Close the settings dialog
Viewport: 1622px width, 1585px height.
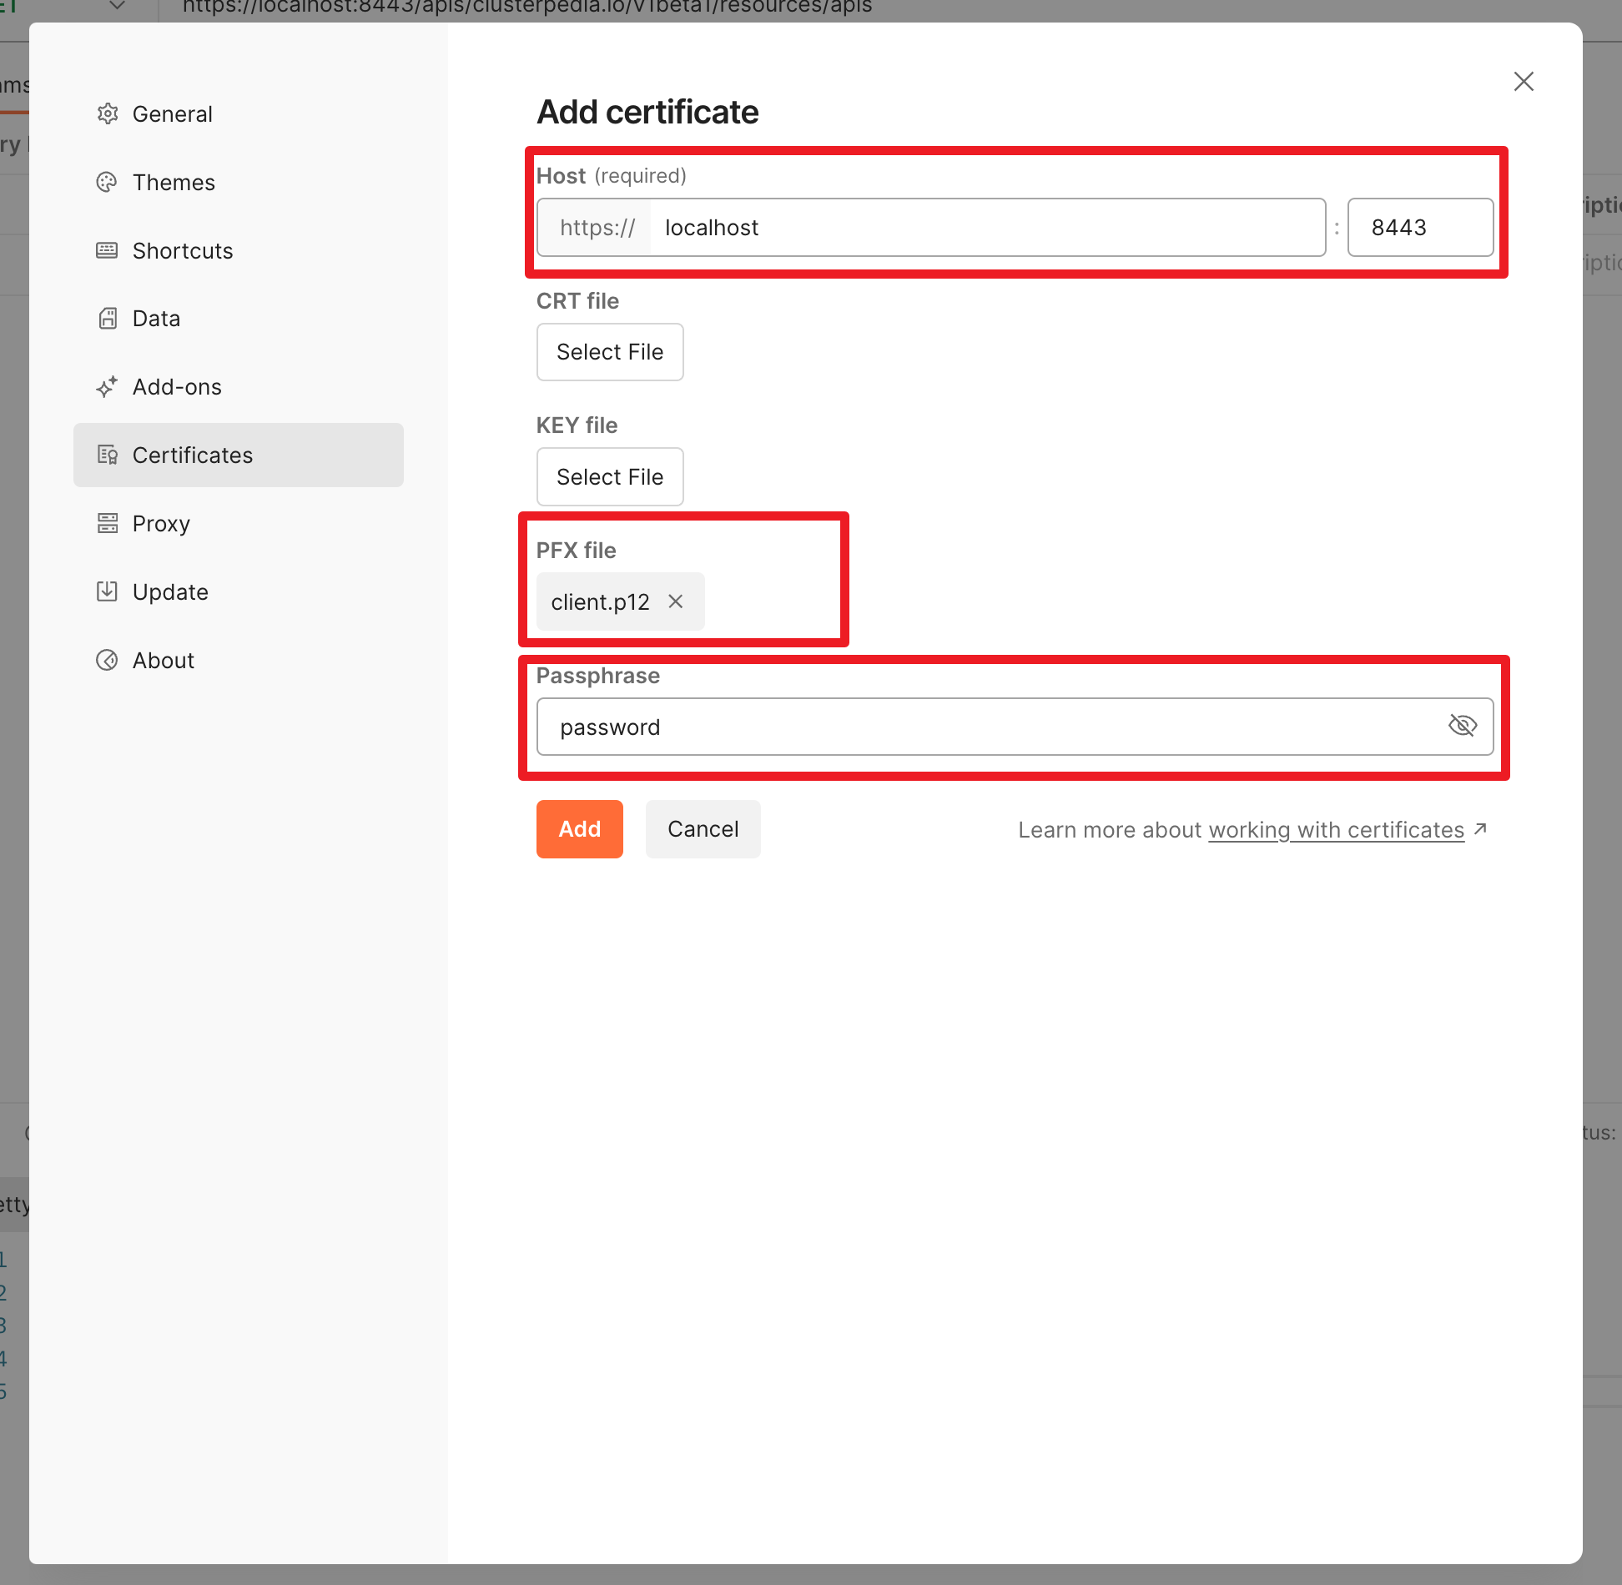(1524, 82)
